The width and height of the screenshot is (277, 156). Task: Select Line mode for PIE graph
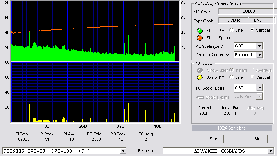tap(231, 30)
